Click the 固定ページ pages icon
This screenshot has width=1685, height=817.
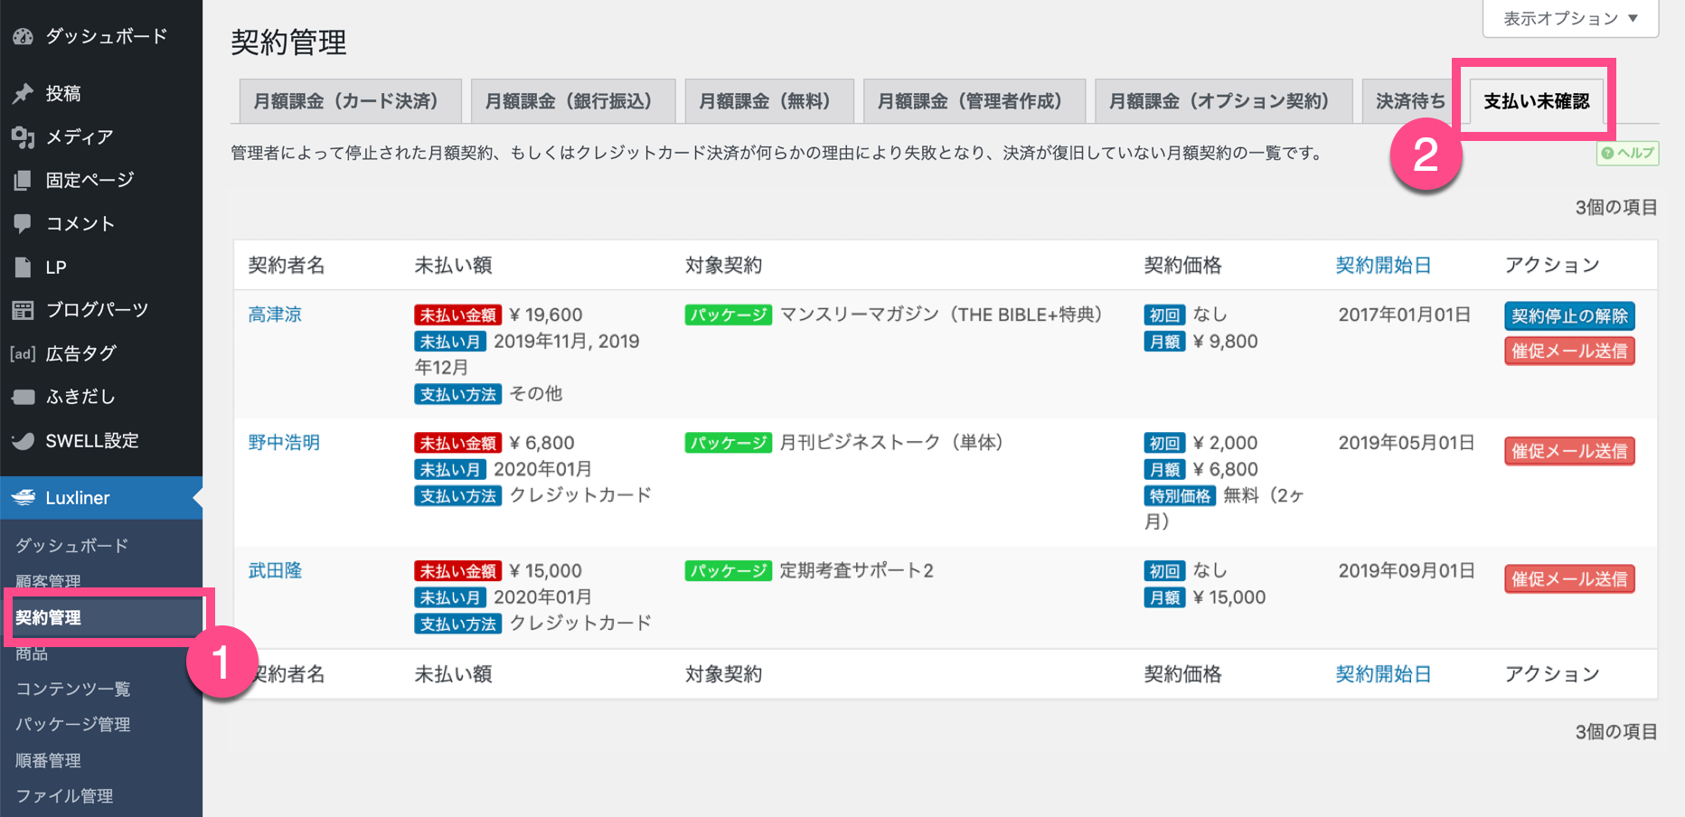23,180
